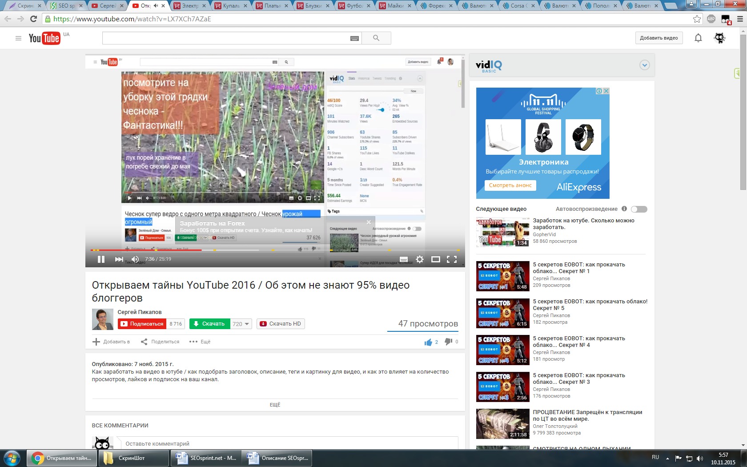Open the Chrome menu button
747x467 pixels.
point(740,19)
